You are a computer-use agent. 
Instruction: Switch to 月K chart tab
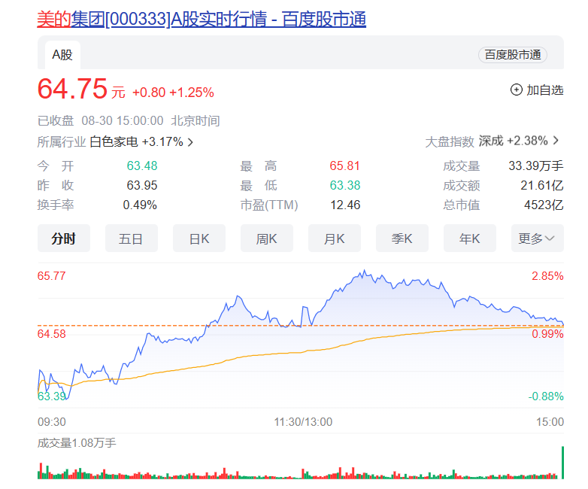[335, 238]
